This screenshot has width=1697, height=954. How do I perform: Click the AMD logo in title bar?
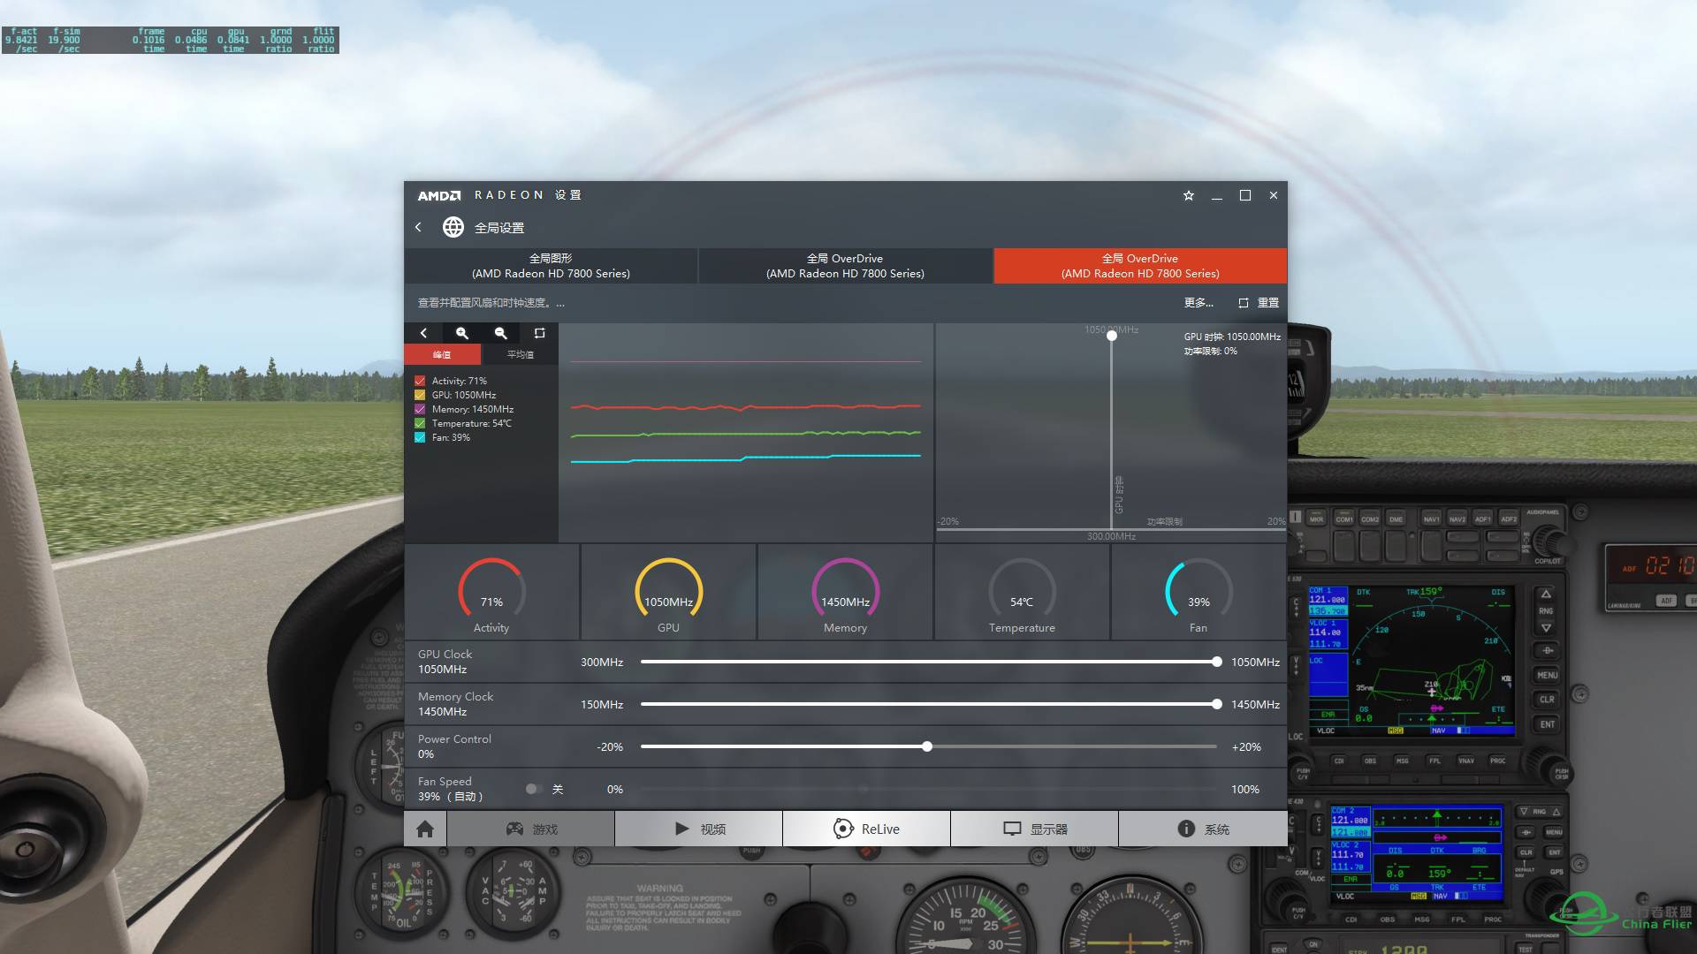click(439, 195)
